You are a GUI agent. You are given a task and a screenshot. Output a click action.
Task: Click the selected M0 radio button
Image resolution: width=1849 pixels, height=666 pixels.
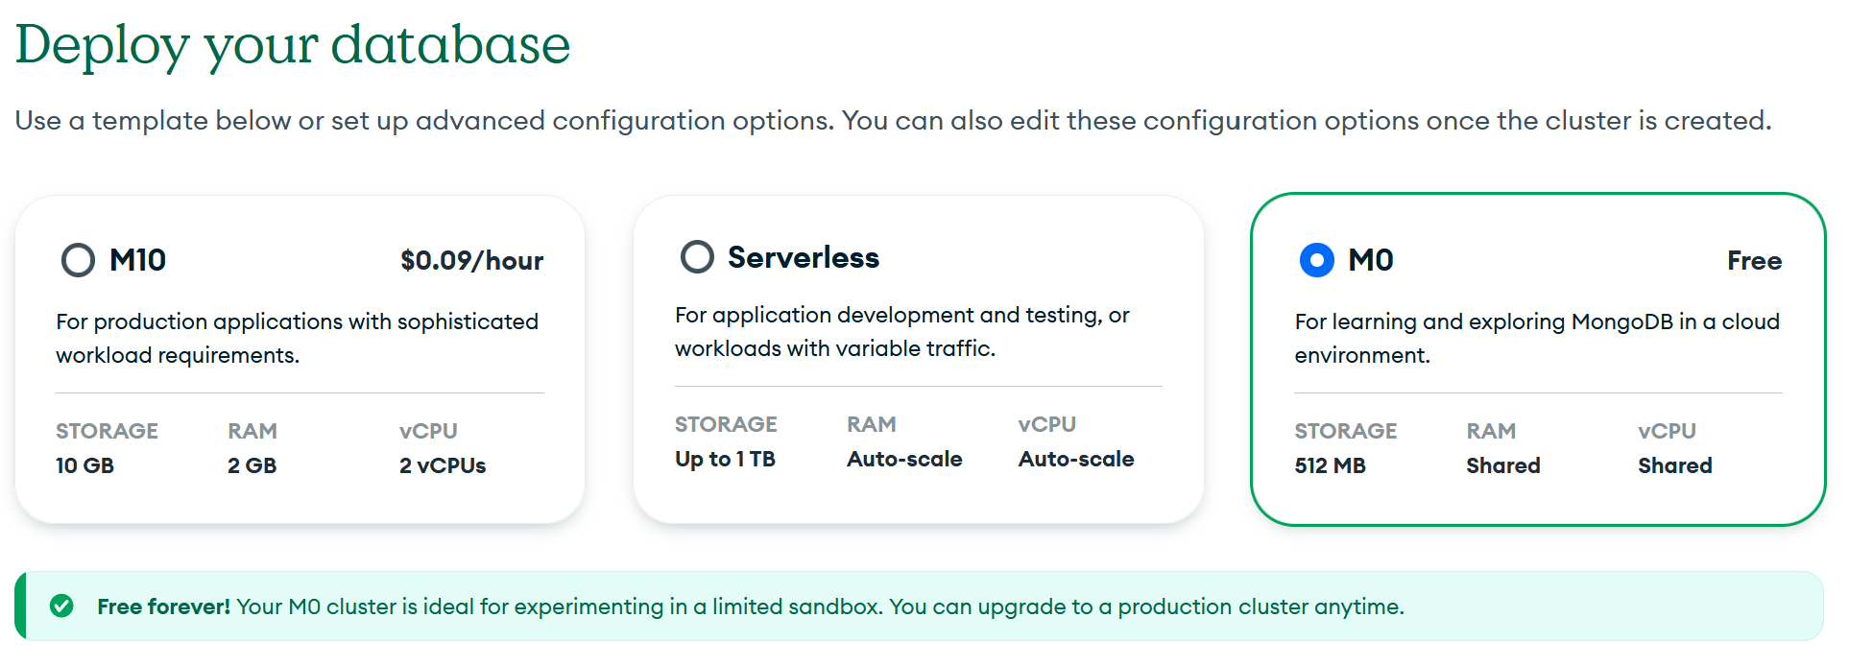[x=1316, y=260]
